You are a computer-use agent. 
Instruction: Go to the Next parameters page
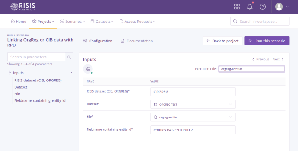click(x=278, y=59)
